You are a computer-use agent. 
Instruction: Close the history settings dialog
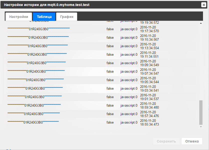[204, 5]
